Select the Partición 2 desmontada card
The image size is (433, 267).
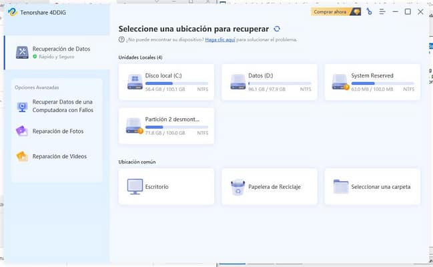166,125
